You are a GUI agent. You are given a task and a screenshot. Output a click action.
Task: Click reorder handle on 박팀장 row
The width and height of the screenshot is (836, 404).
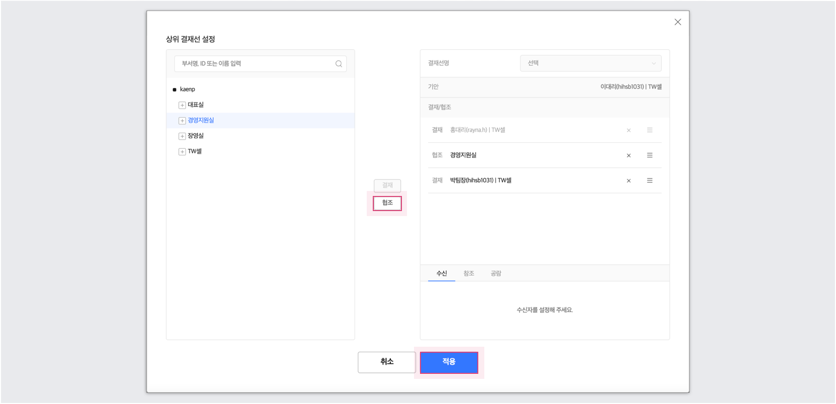(650, 180)
